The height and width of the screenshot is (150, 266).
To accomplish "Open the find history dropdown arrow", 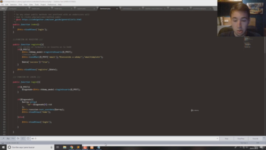I will click(x=217, y=139).
